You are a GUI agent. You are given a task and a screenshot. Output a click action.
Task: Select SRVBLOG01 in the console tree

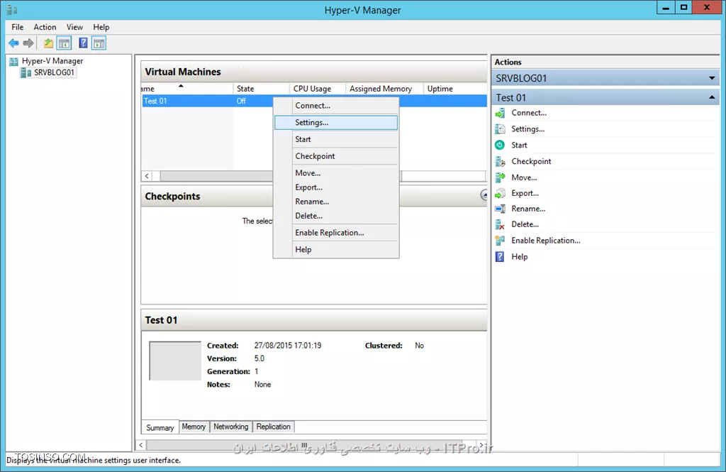pos(54,73)
